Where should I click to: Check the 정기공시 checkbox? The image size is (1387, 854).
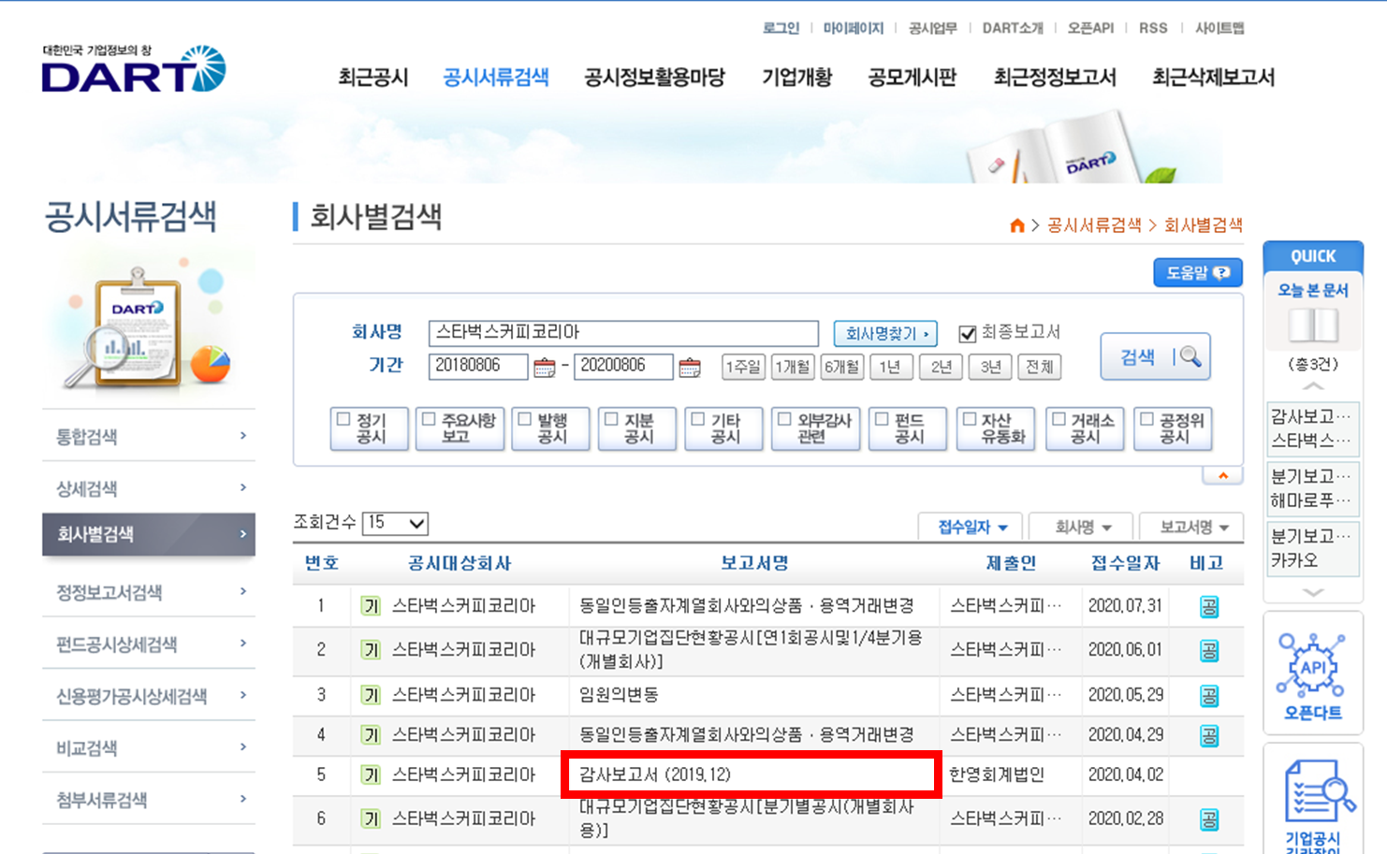tap(343, 419)
